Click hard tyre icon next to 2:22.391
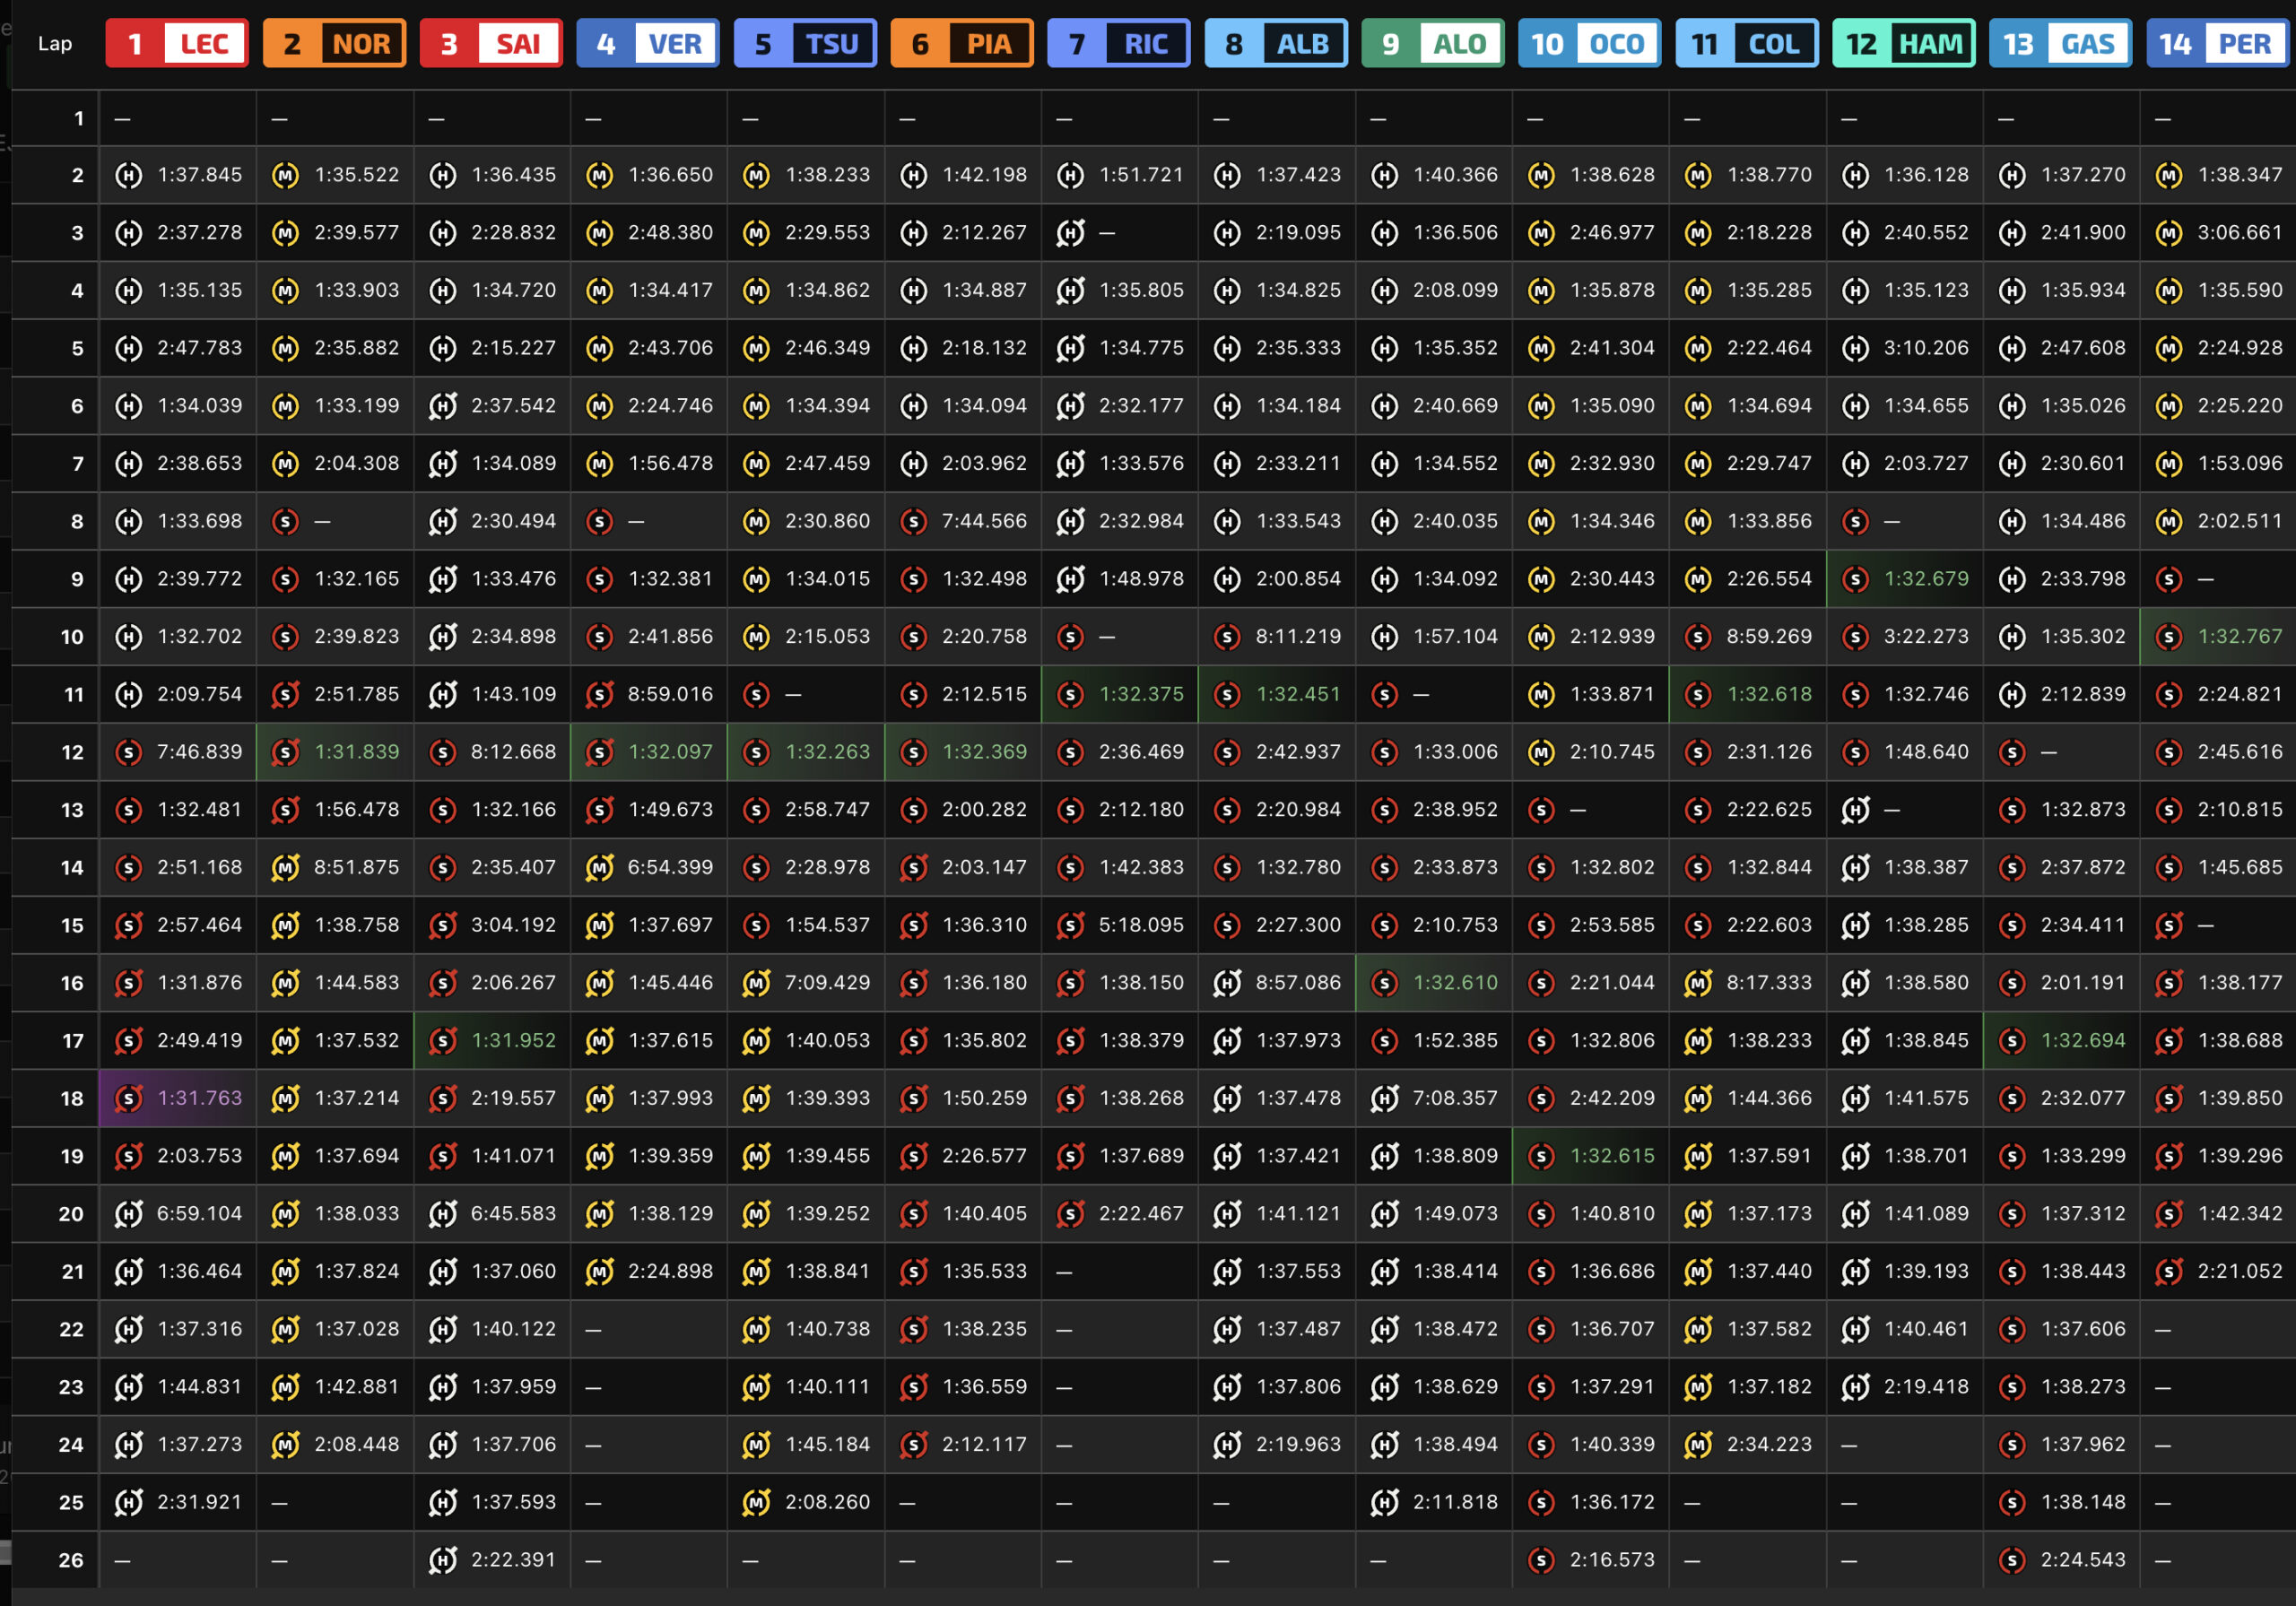The height and width of the screenshot is (1606, 2296). [443, 1560]
